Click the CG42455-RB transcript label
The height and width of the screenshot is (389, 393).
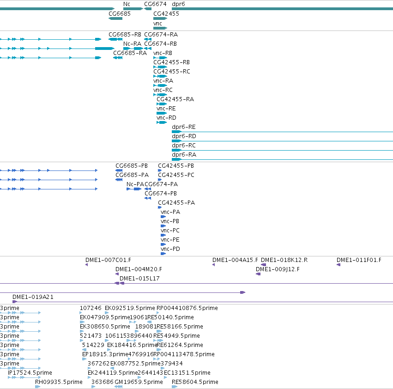[x=171, y=62]
